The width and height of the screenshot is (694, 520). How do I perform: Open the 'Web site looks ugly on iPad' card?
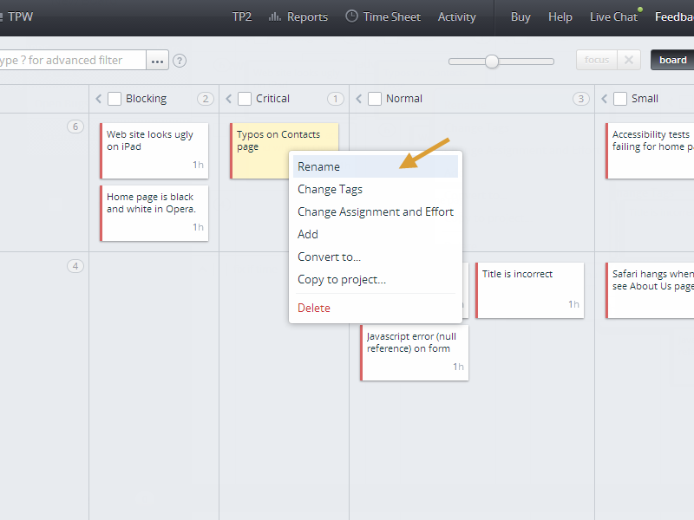[x=154, y=151]
